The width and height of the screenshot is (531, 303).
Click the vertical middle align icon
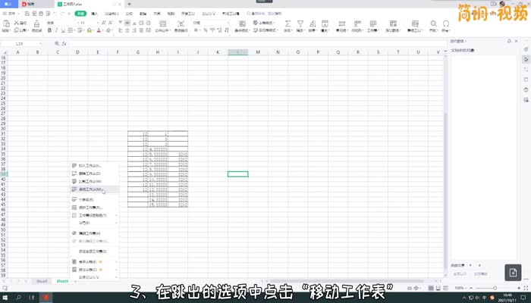127,23
